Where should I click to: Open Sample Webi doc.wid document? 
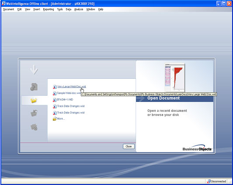69,93
